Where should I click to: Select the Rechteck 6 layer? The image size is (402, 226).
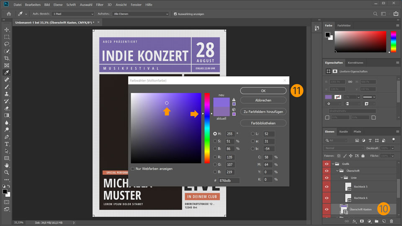click(x=360, y=198)
